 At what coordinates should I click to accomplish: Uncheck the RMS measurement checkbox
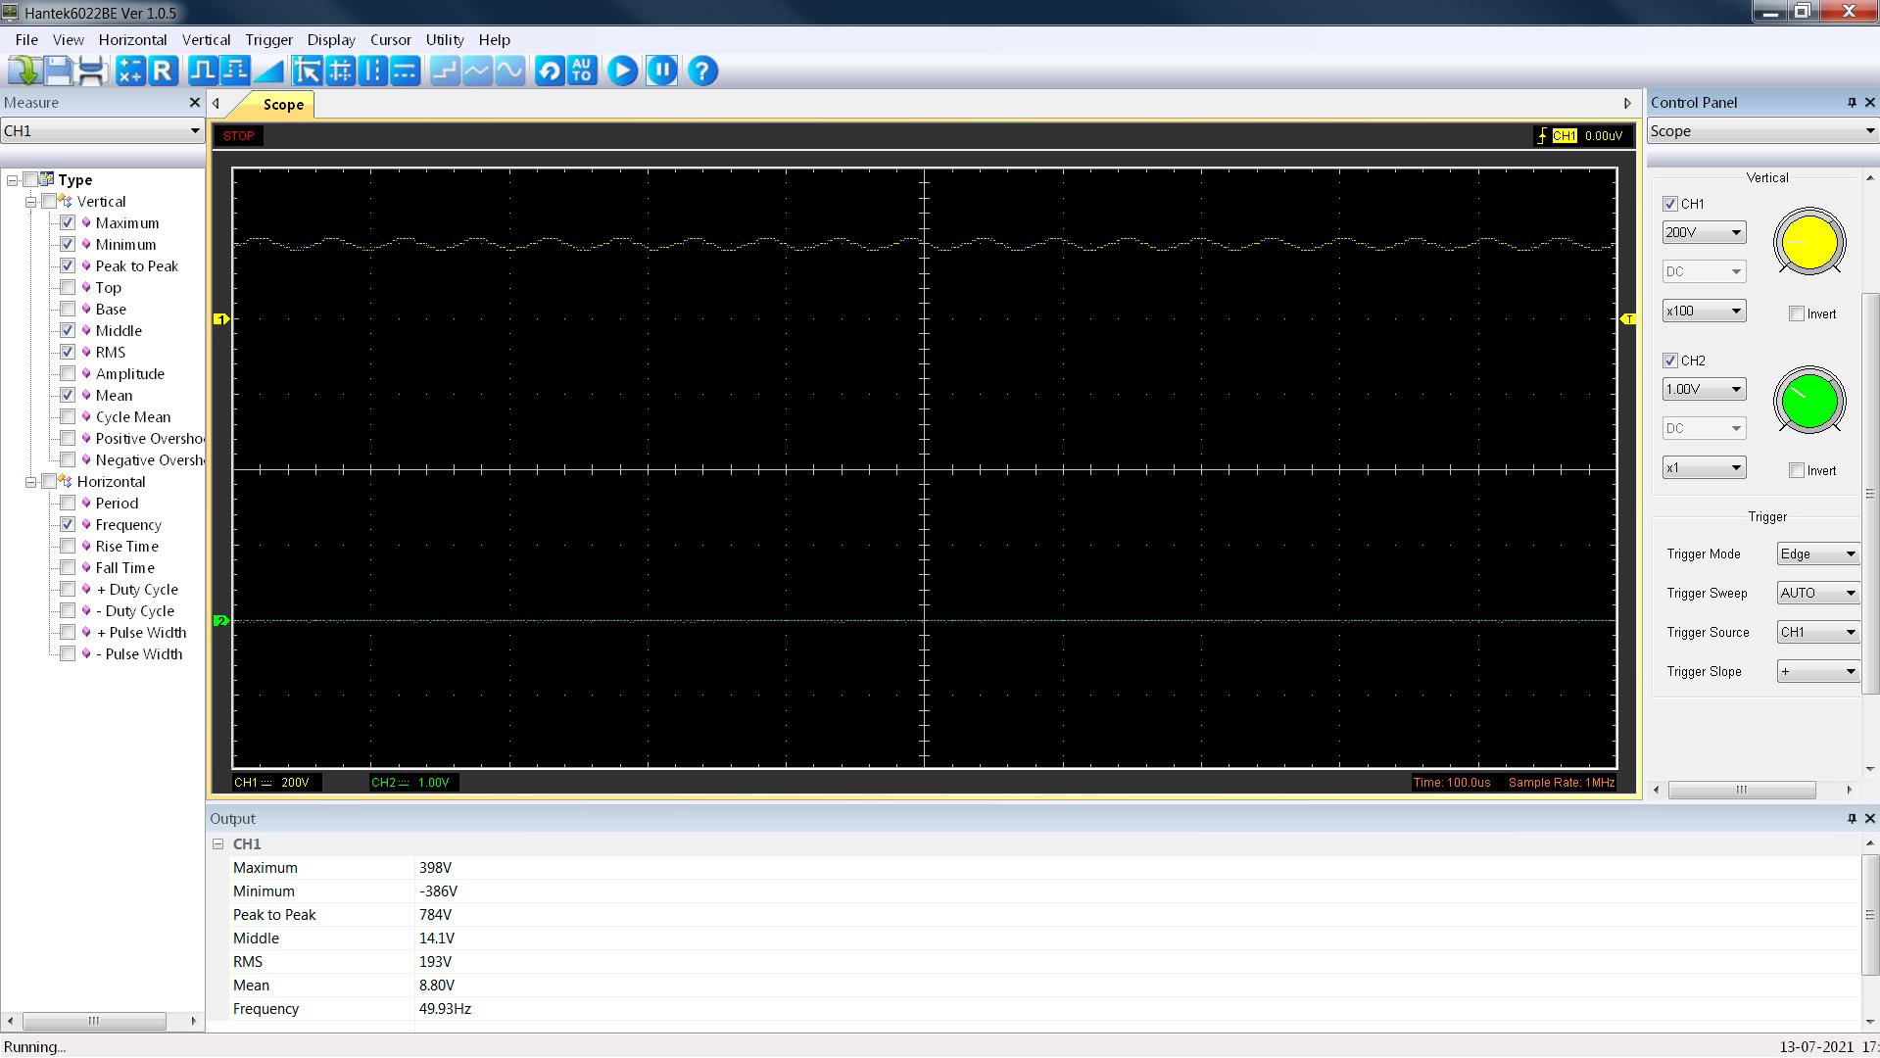pyautogui.click(x=68, y=353)
